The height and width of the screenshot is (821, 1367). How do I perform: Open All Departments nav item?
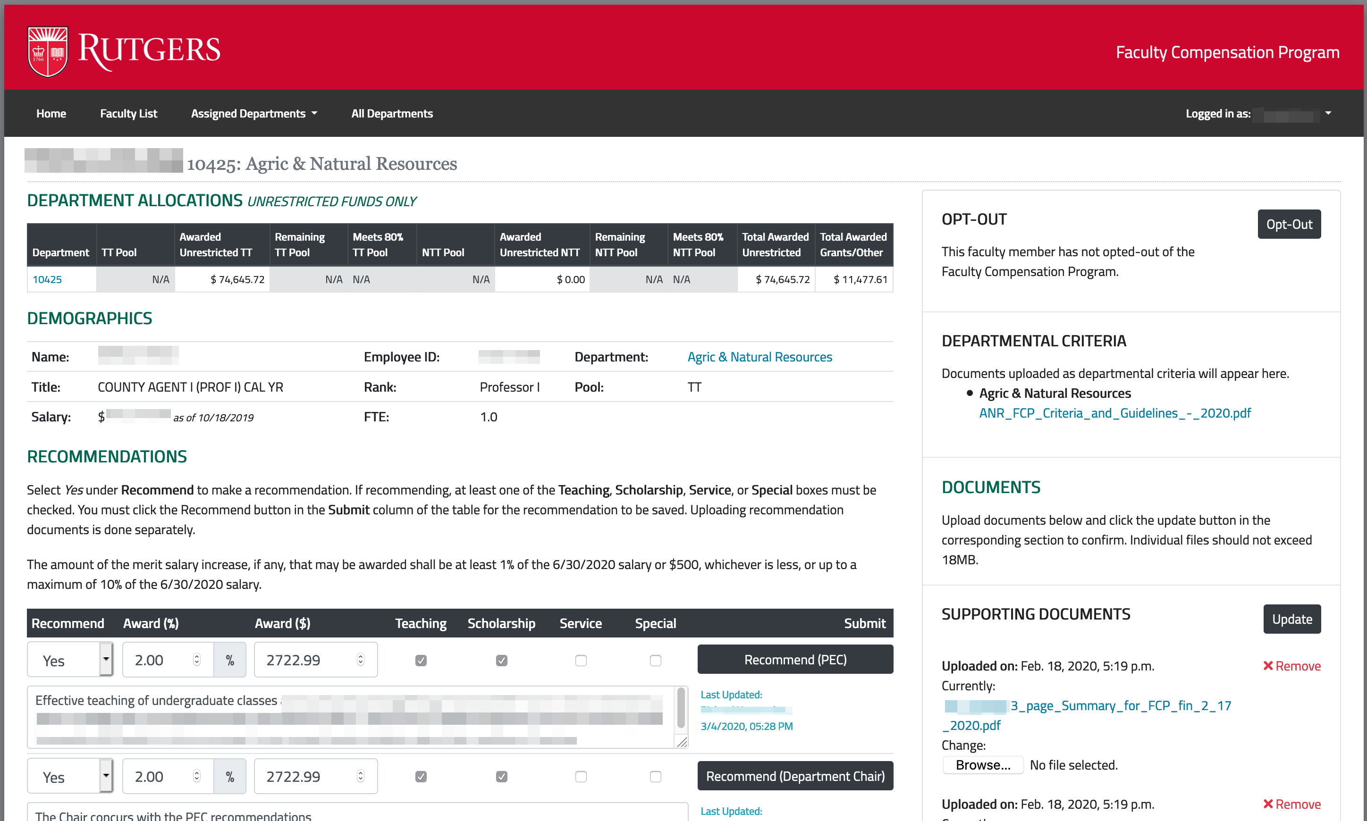click(x=392, y=113)
